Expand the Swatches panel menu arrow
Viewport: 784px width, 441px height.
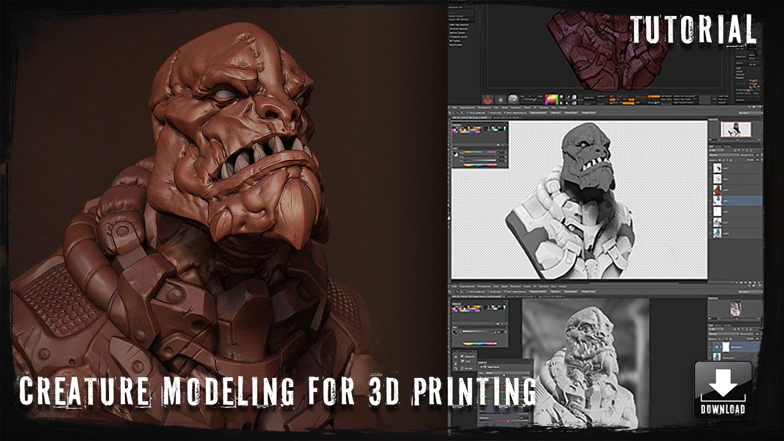506,124
